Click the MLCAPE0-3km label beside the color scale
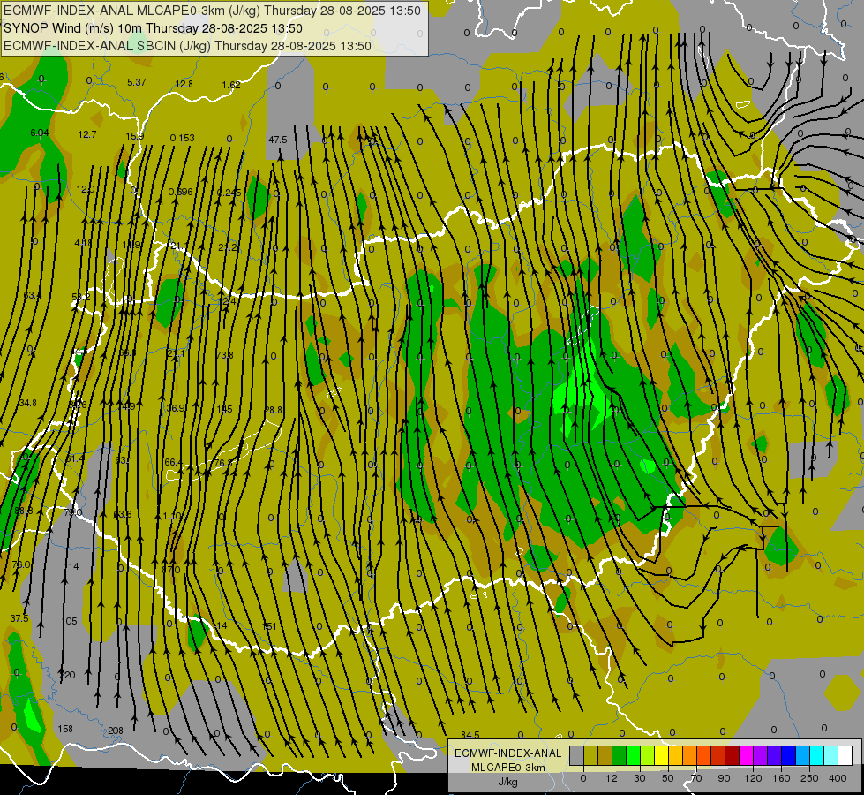The image size is (864, 795). point(508,768)
